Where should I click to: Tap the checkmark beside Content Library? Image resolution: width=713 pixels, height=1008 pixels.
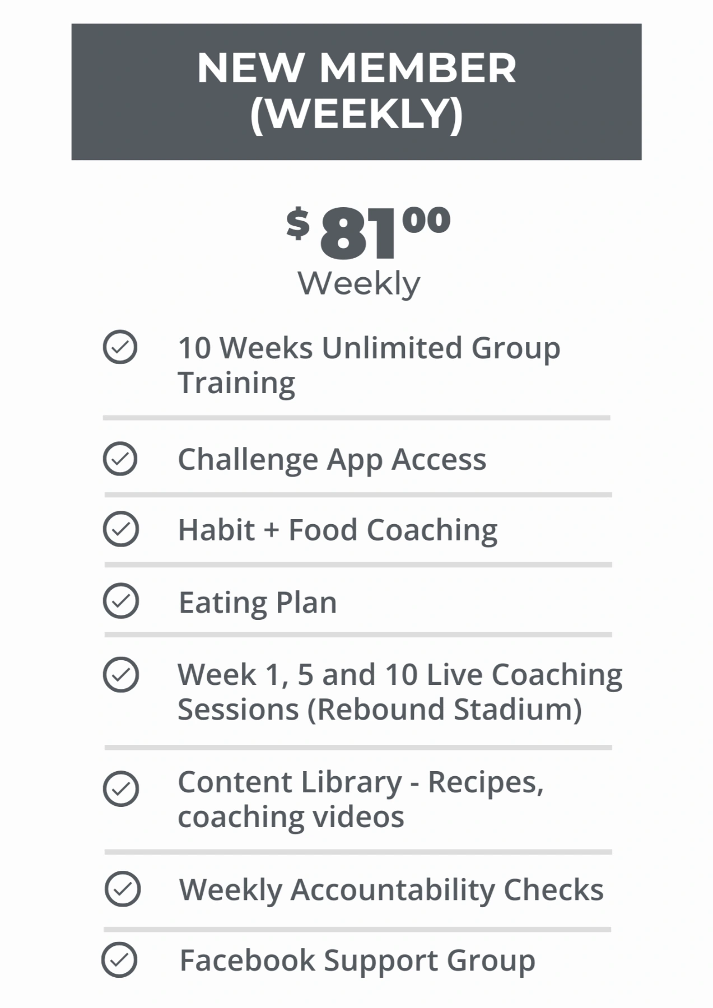(x=120, y=789)
